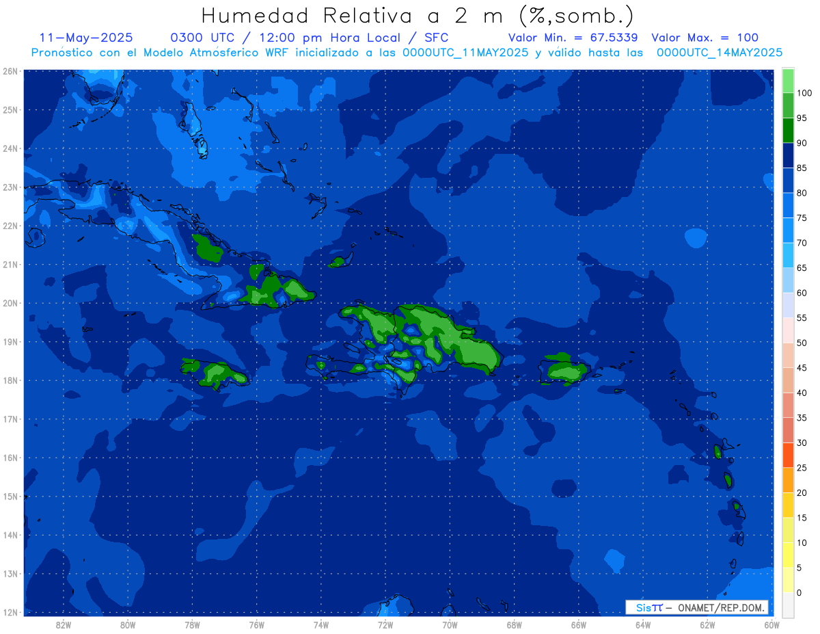
Task: Choose the swatch between legend 75 and 80
Action: click(788, 205)
